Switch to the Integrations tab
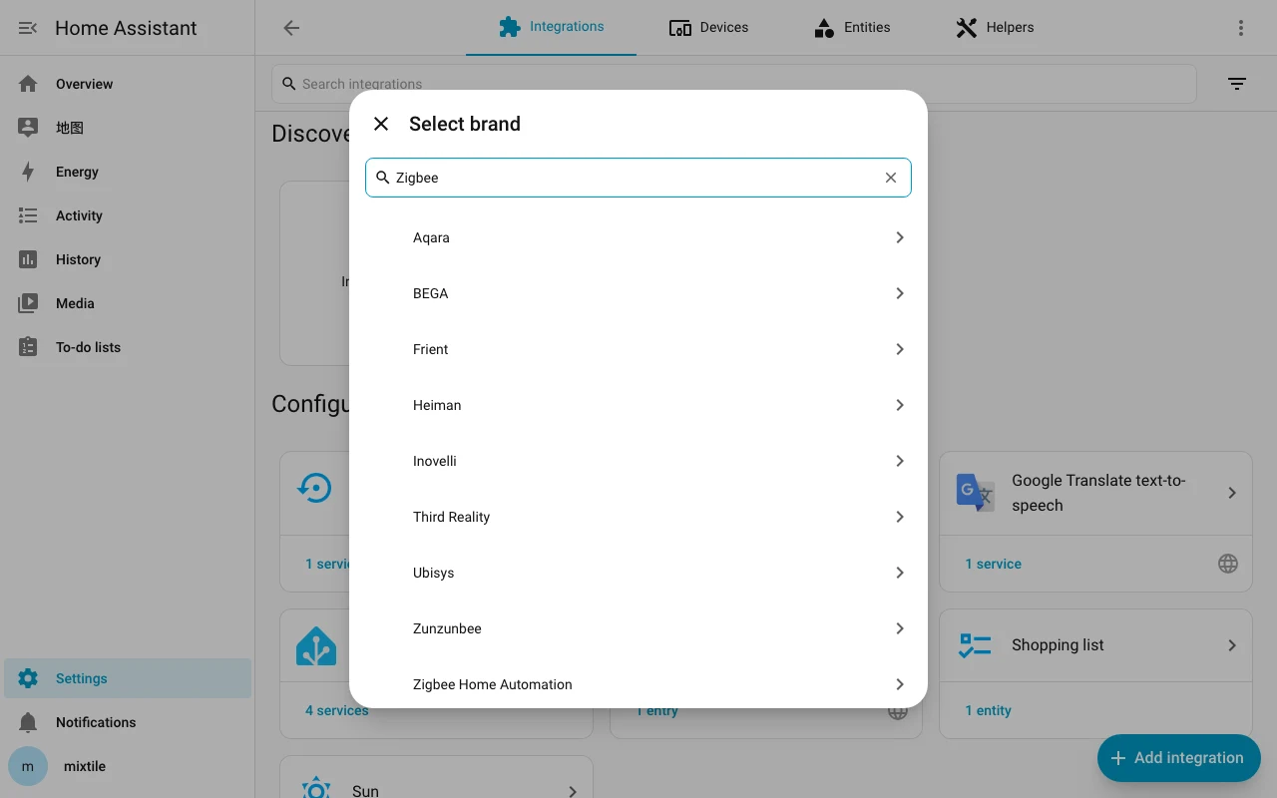This screenshot has height=798, width=1277. click(551, 27)
